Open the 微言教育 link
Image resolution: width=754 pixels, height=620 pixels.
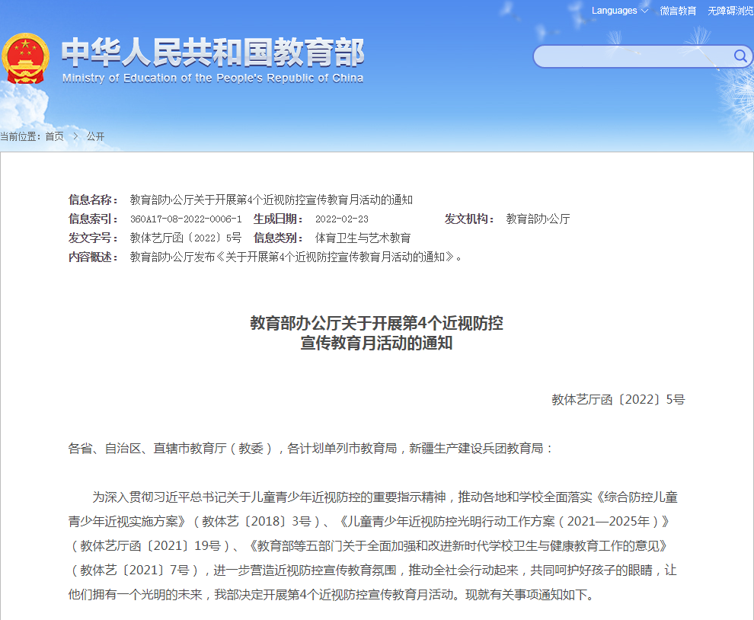(x=678, y=11)
